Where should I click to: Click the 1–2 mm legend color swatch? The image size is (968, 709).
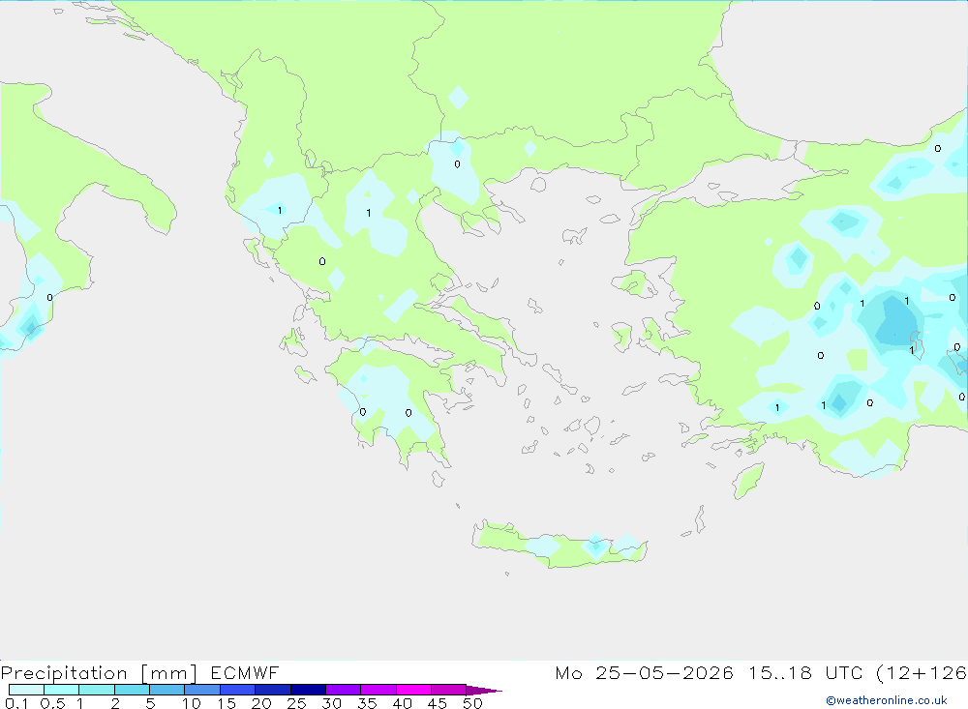click(x=97, y=690)
